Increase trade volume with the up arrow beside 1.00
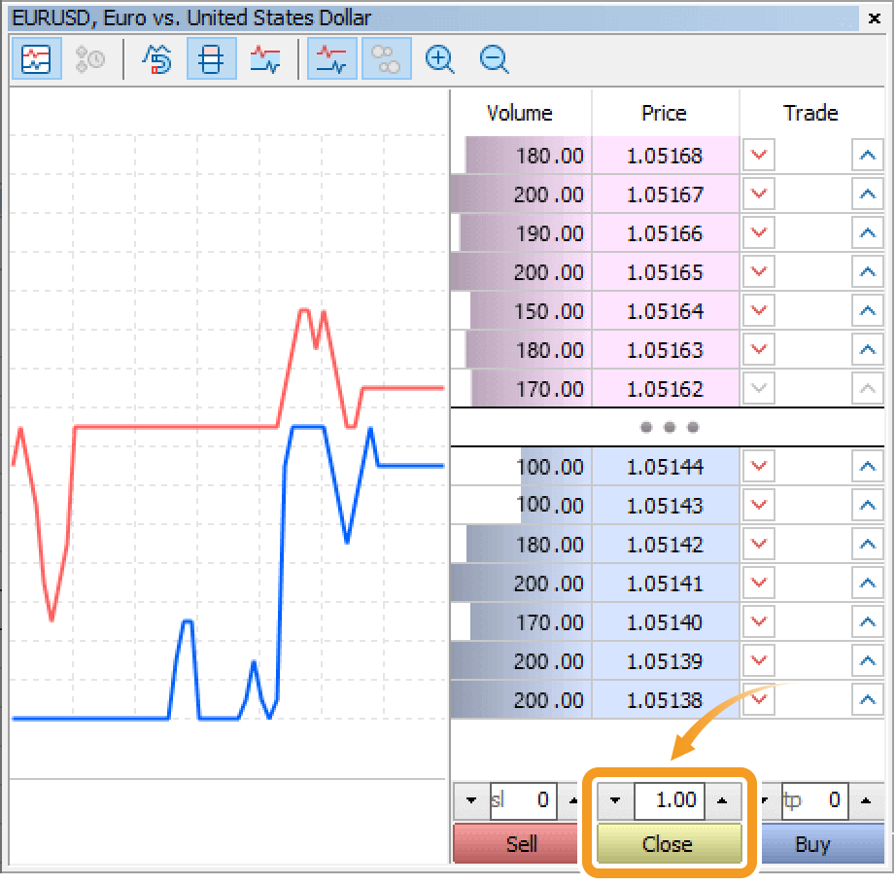 (721, 800)
